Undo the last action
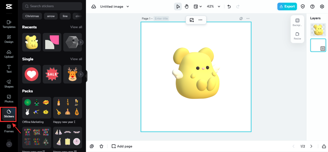This screenshot has height=152, width=328. pos(229,7)
